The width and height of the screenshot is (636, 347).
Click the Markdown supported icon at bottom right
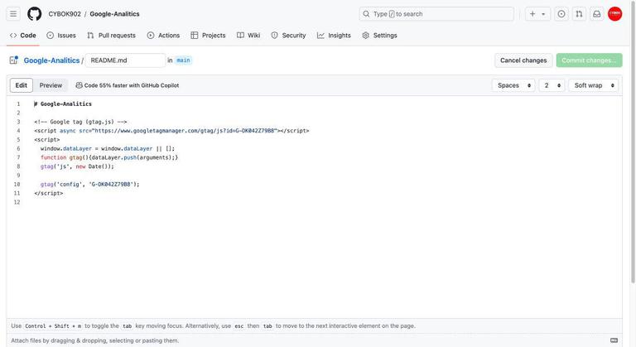coord(614,340)
